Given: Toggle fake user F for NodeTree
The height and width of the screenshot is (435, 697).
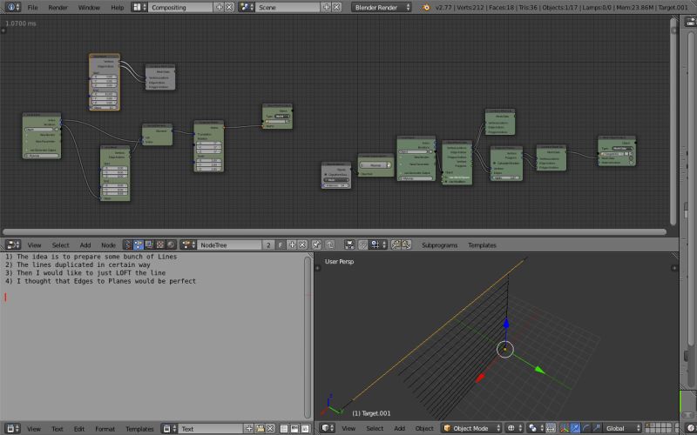Looking at the screenshot, I should point(280,244).
